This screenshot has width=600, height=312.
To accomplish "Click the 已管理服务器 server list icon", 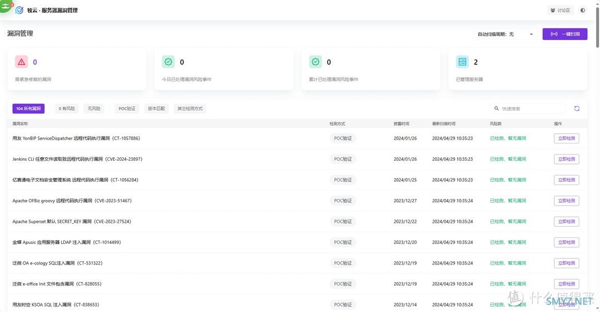I will point(462,62).
